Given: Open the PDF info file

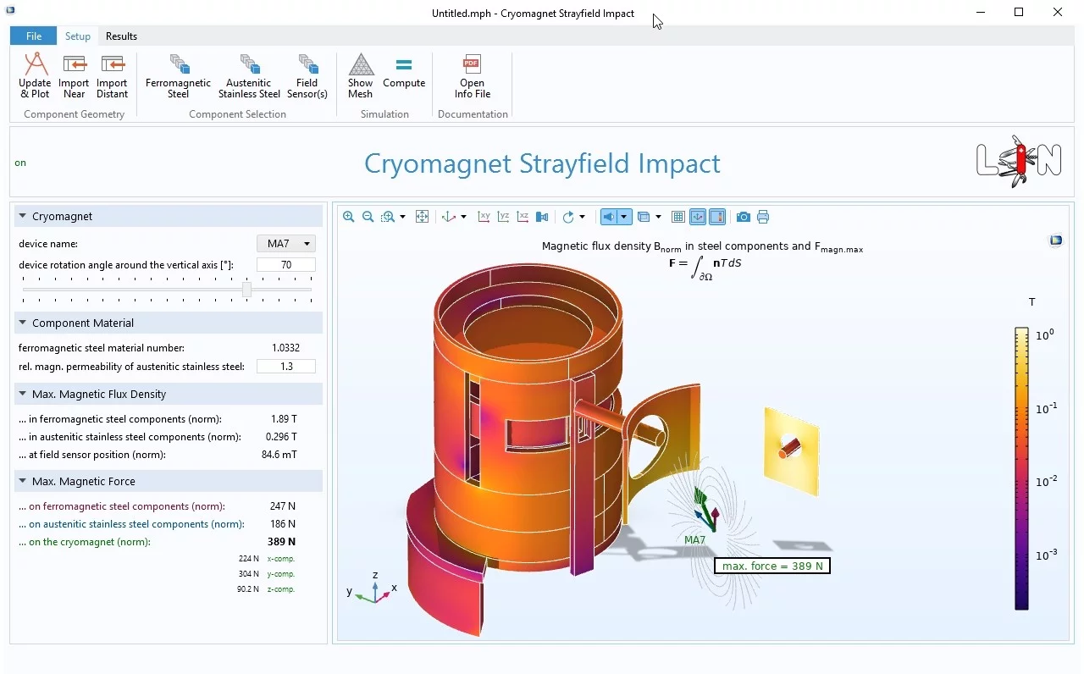Looking at the screenshot, I should tap(472, 75).
